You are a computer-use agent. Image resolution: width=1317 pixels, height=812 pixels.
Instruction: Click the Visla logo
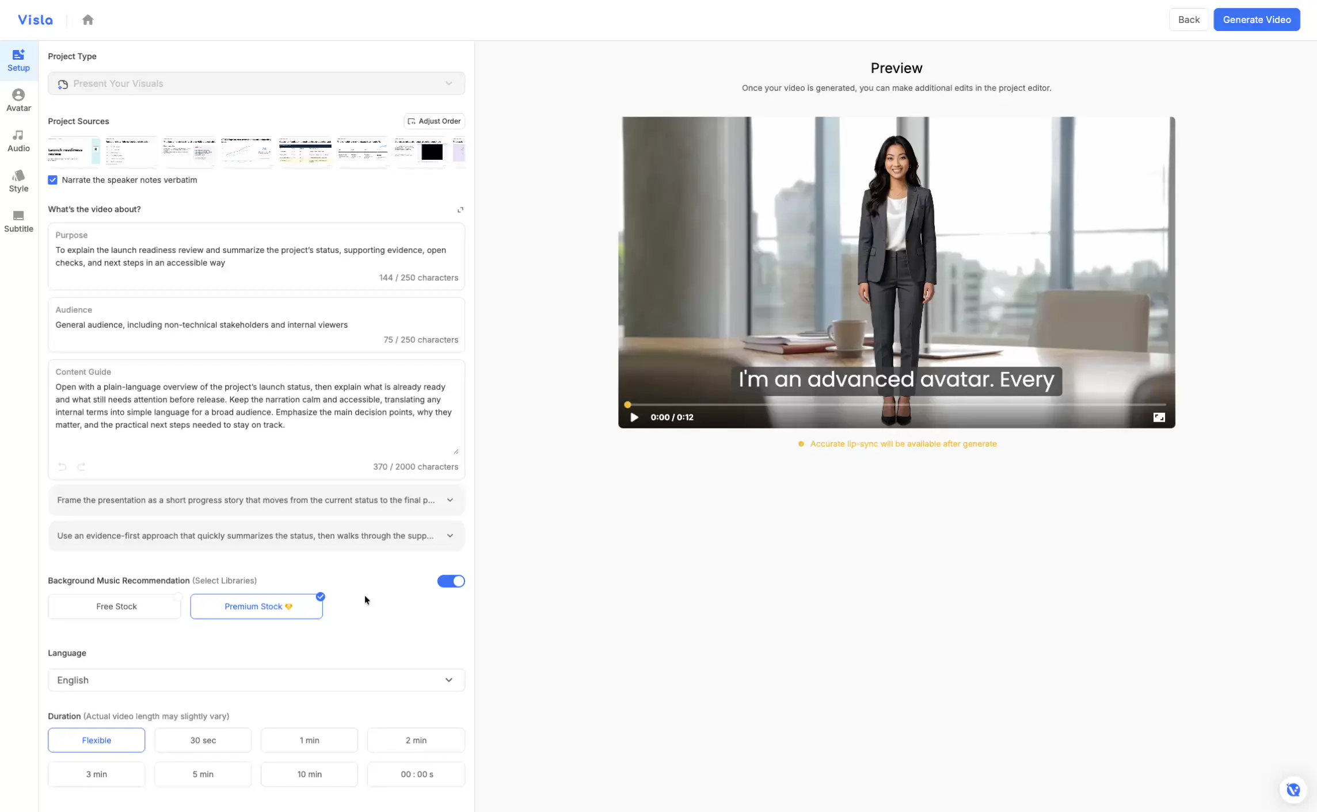click(35, 20)
